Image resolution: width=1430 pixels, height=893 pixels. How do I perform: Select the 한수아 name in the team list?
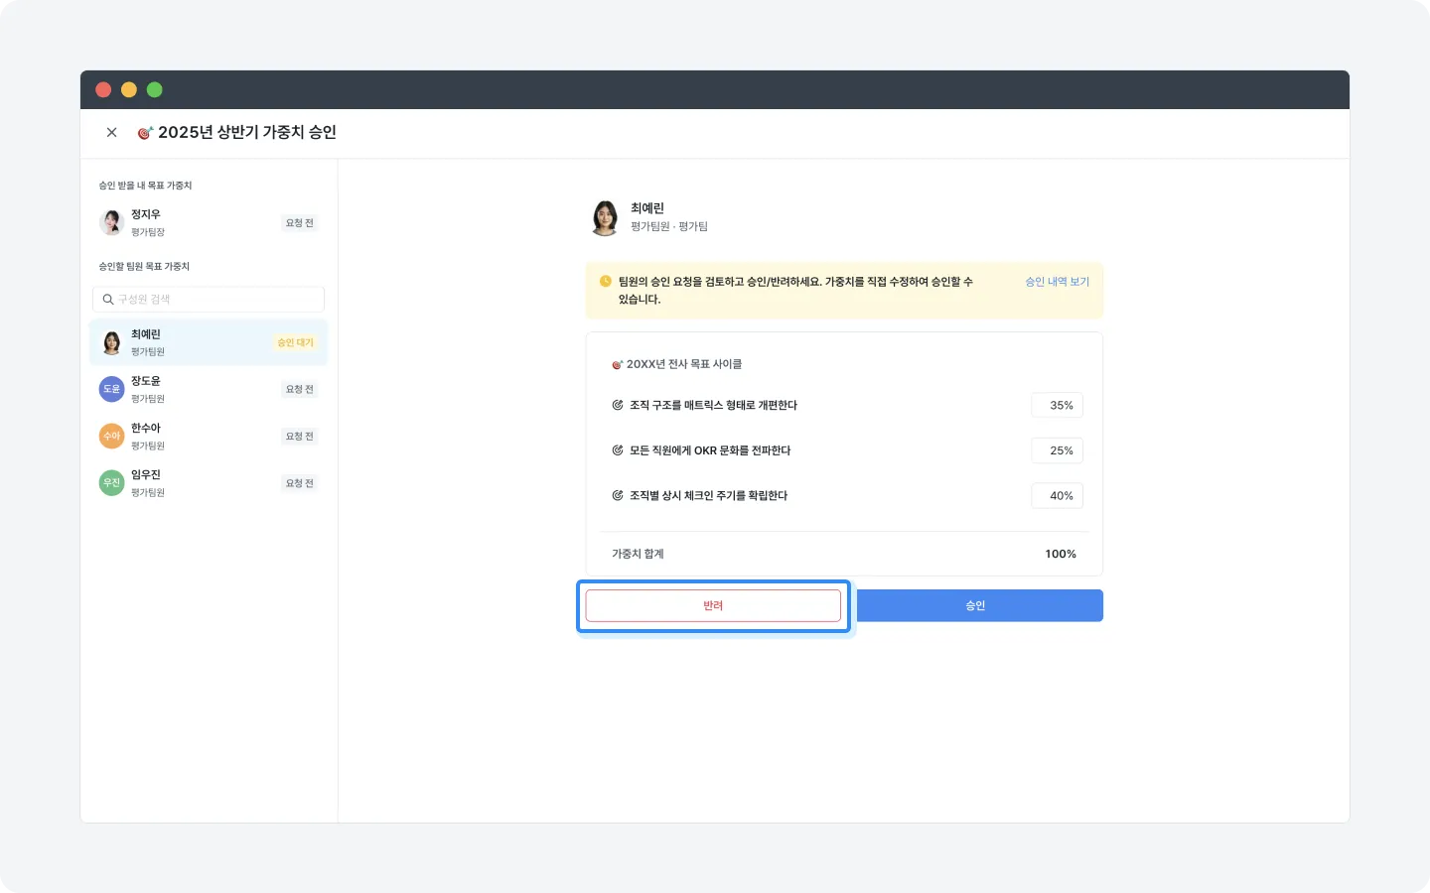click(146, 428)
